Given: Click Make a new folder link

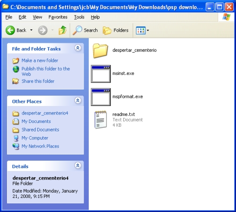Looking at the screenshot, I should click(40, 60).
